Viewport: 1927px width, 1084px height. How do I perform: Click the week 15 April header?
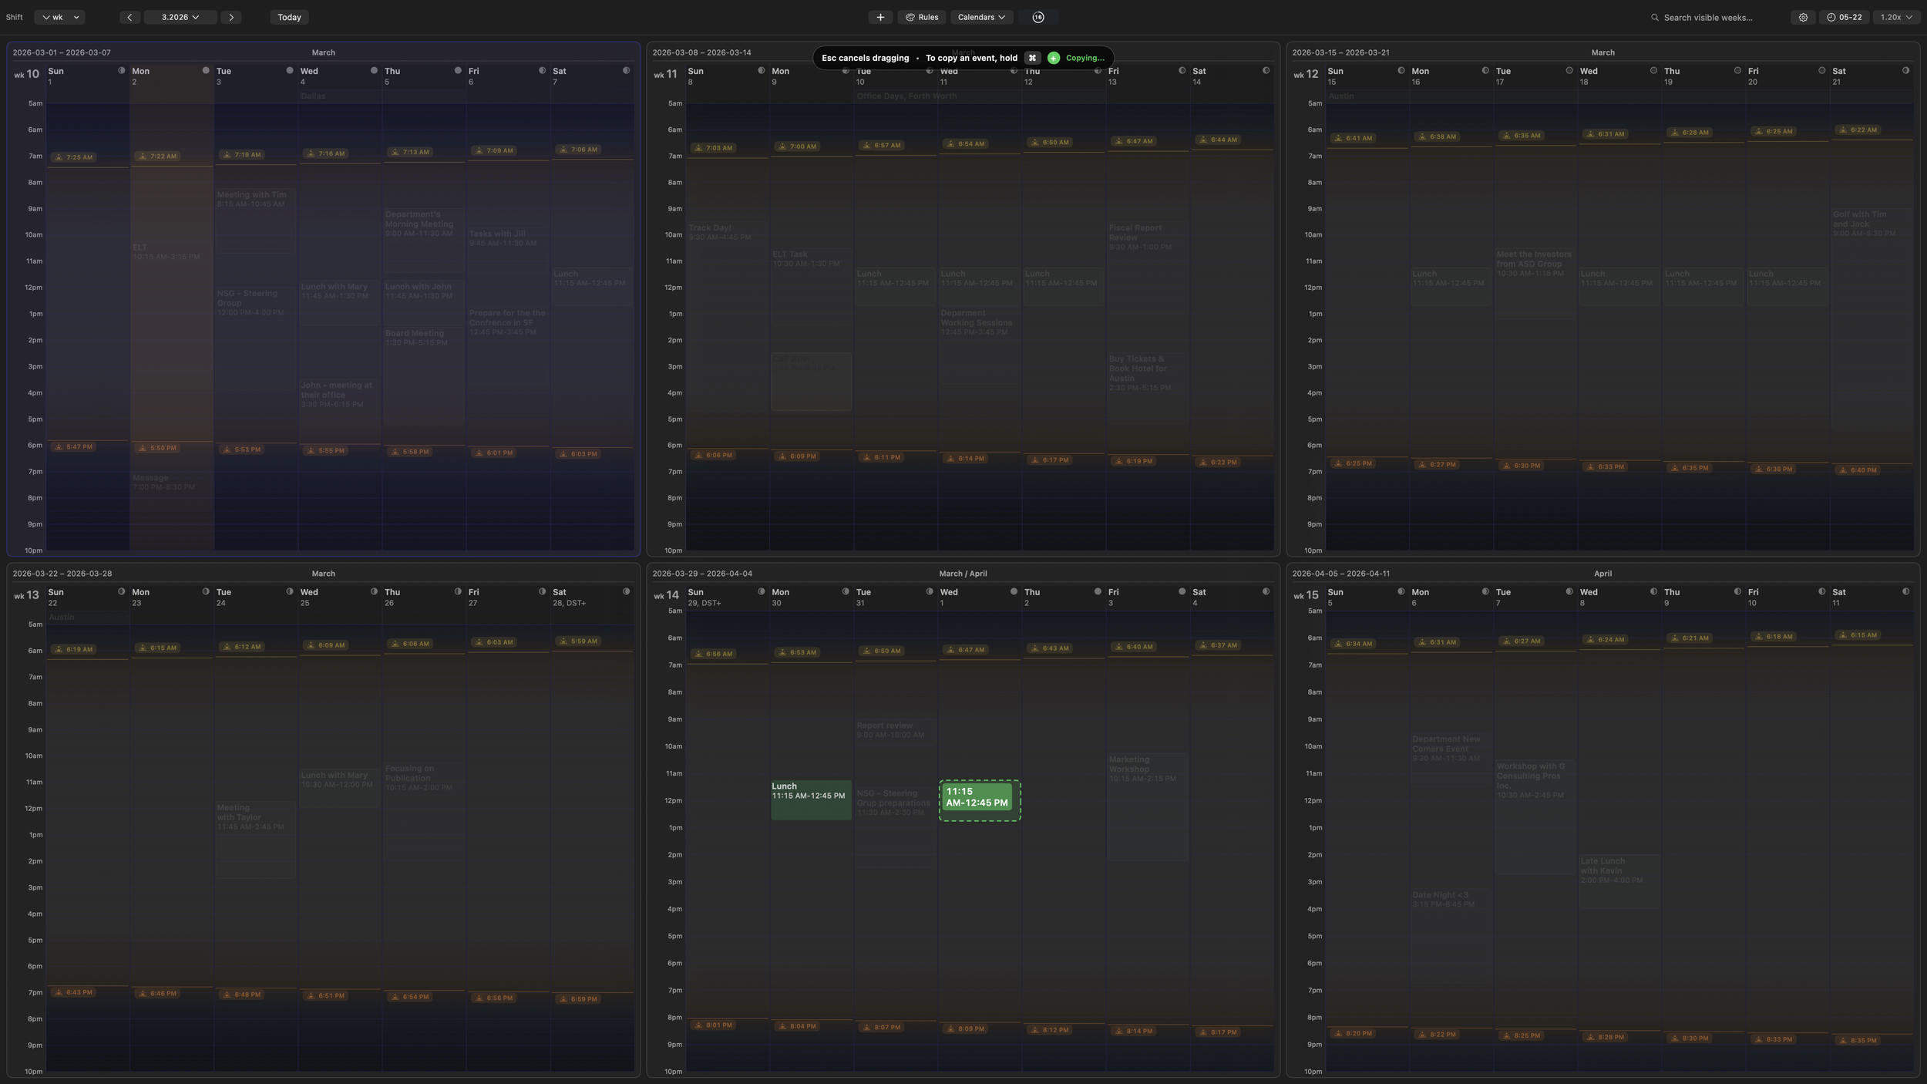[x=1602, y=574]
